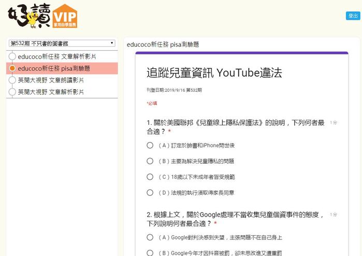Choose (A) Google對判決感到失望 option
Screen dimensions: 362x256
coord(150,237)
